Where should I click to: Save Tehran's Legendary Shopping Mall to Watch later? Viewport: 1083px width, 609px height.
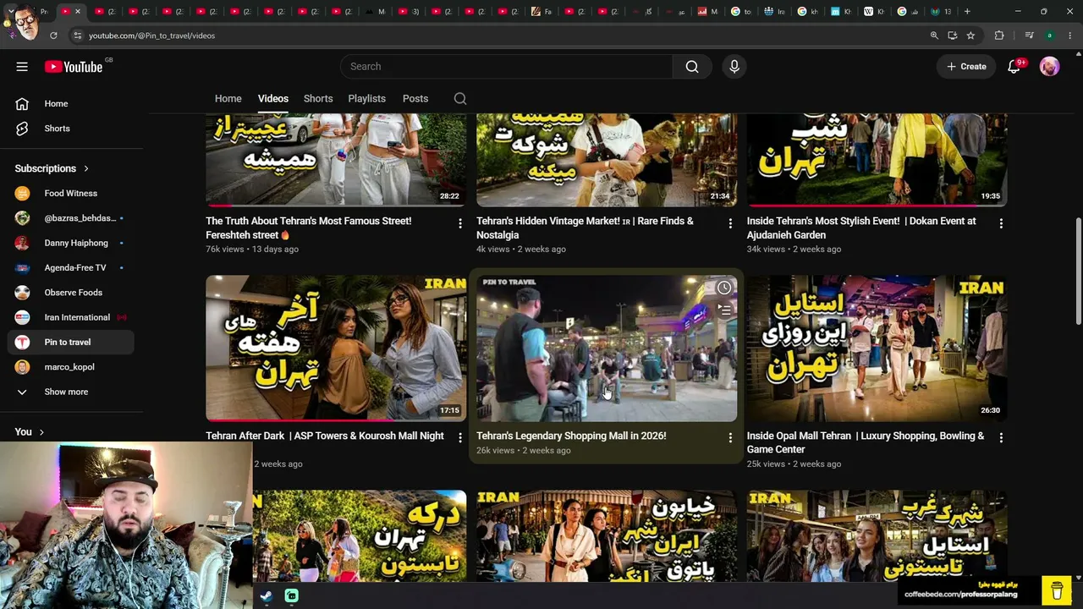(x=724, y=288)
